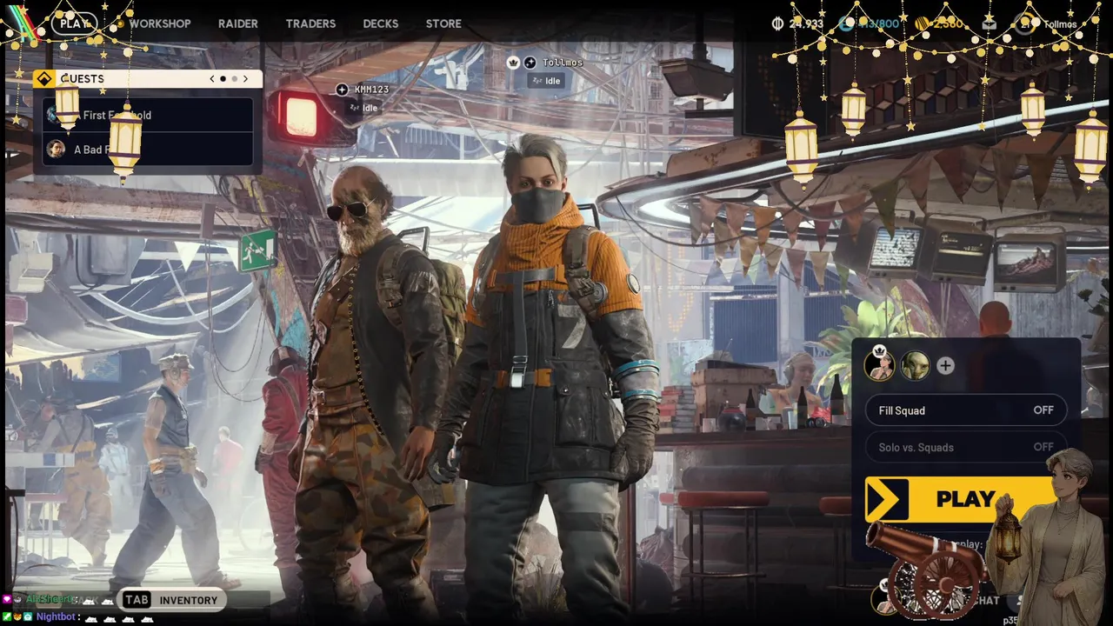This screenshot has height=626, width=1113.
Task: Open the Store tab
Action: point(443,23)
